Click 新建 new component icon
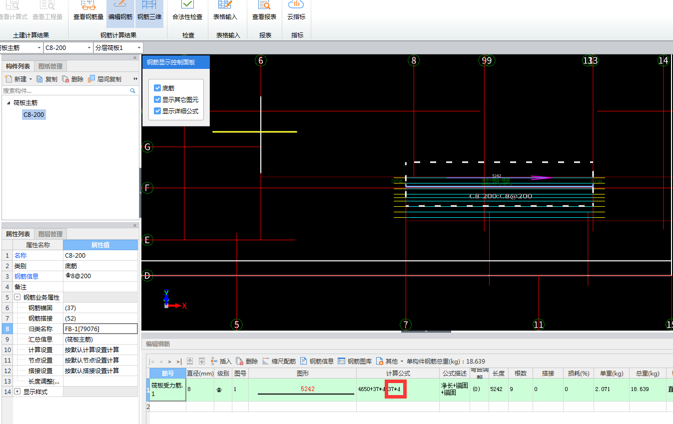The height and width of the screenshot is (424, 673). pos(8,79)
